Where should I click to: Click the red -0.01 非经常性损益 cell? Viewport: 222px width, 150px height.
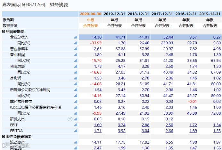(186, 102)
